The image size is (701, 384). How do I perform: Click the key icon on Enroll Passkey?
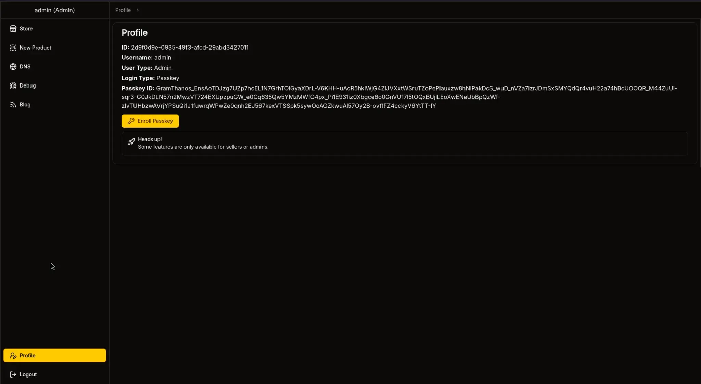[x=131, y=121]
